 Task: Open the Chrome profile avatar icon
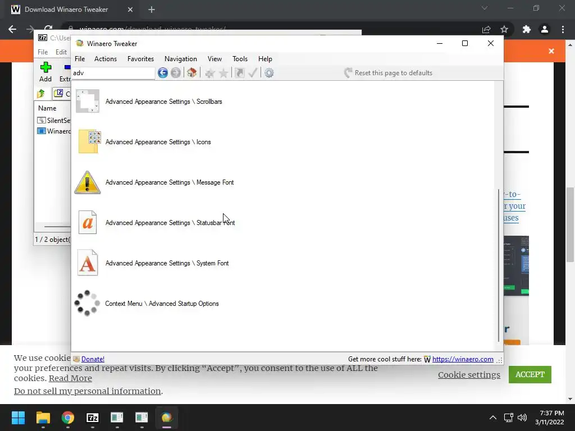tap(545, 29)
